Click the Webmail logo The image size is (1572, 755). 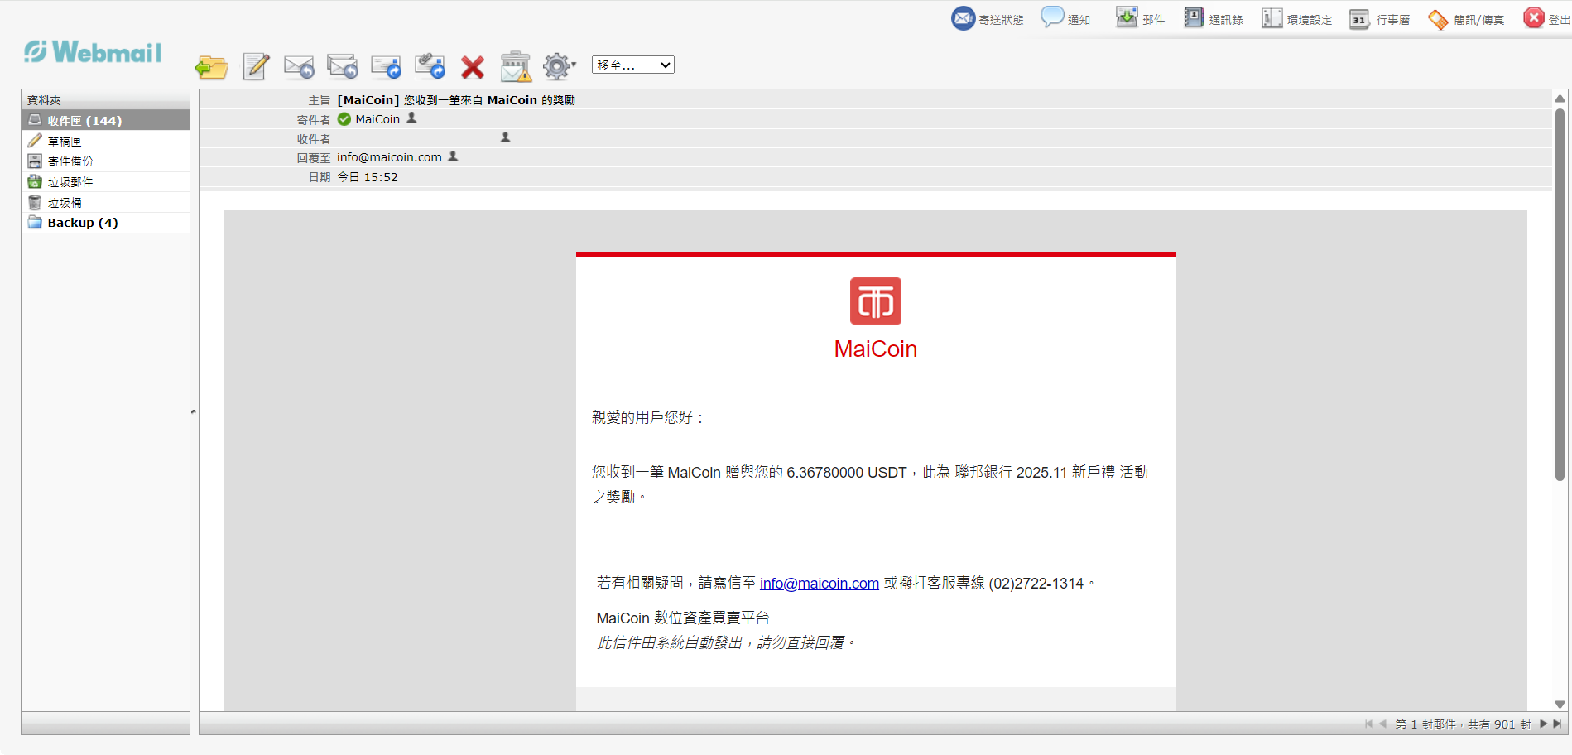(x=93, y=52)
